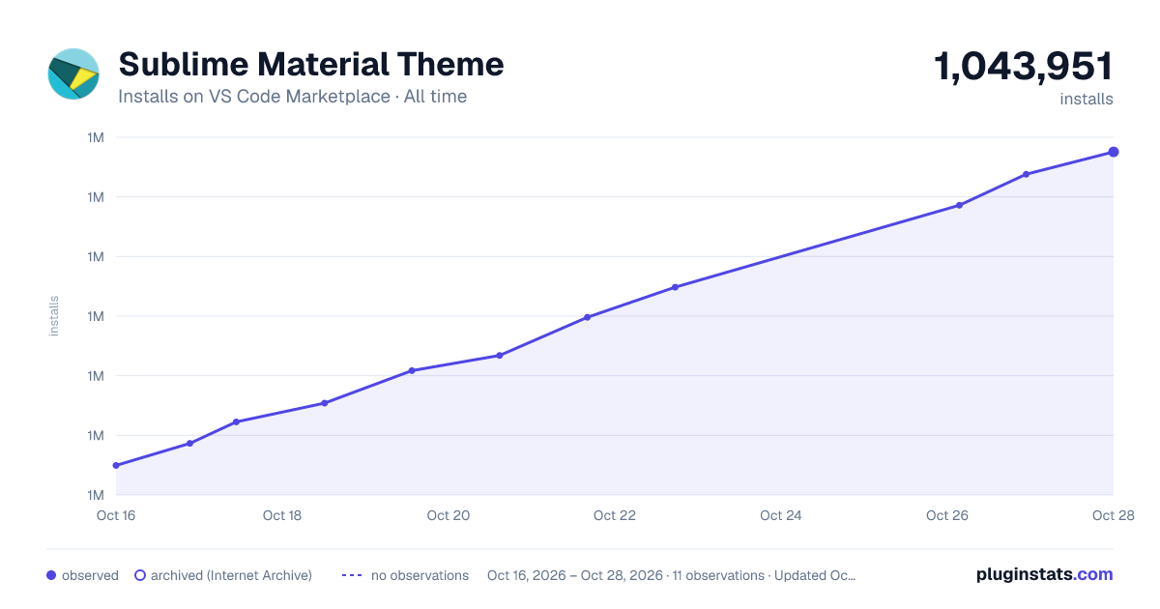Click the Sublime Material Theme title

pyautogui.click(x=311, y=64)
